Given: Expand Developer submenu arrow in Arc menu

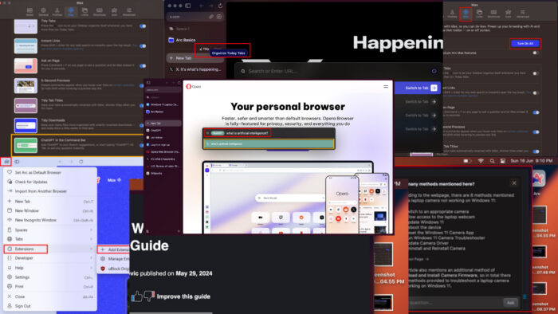Looking at the screenshot, I should click(x=91, y=258).
